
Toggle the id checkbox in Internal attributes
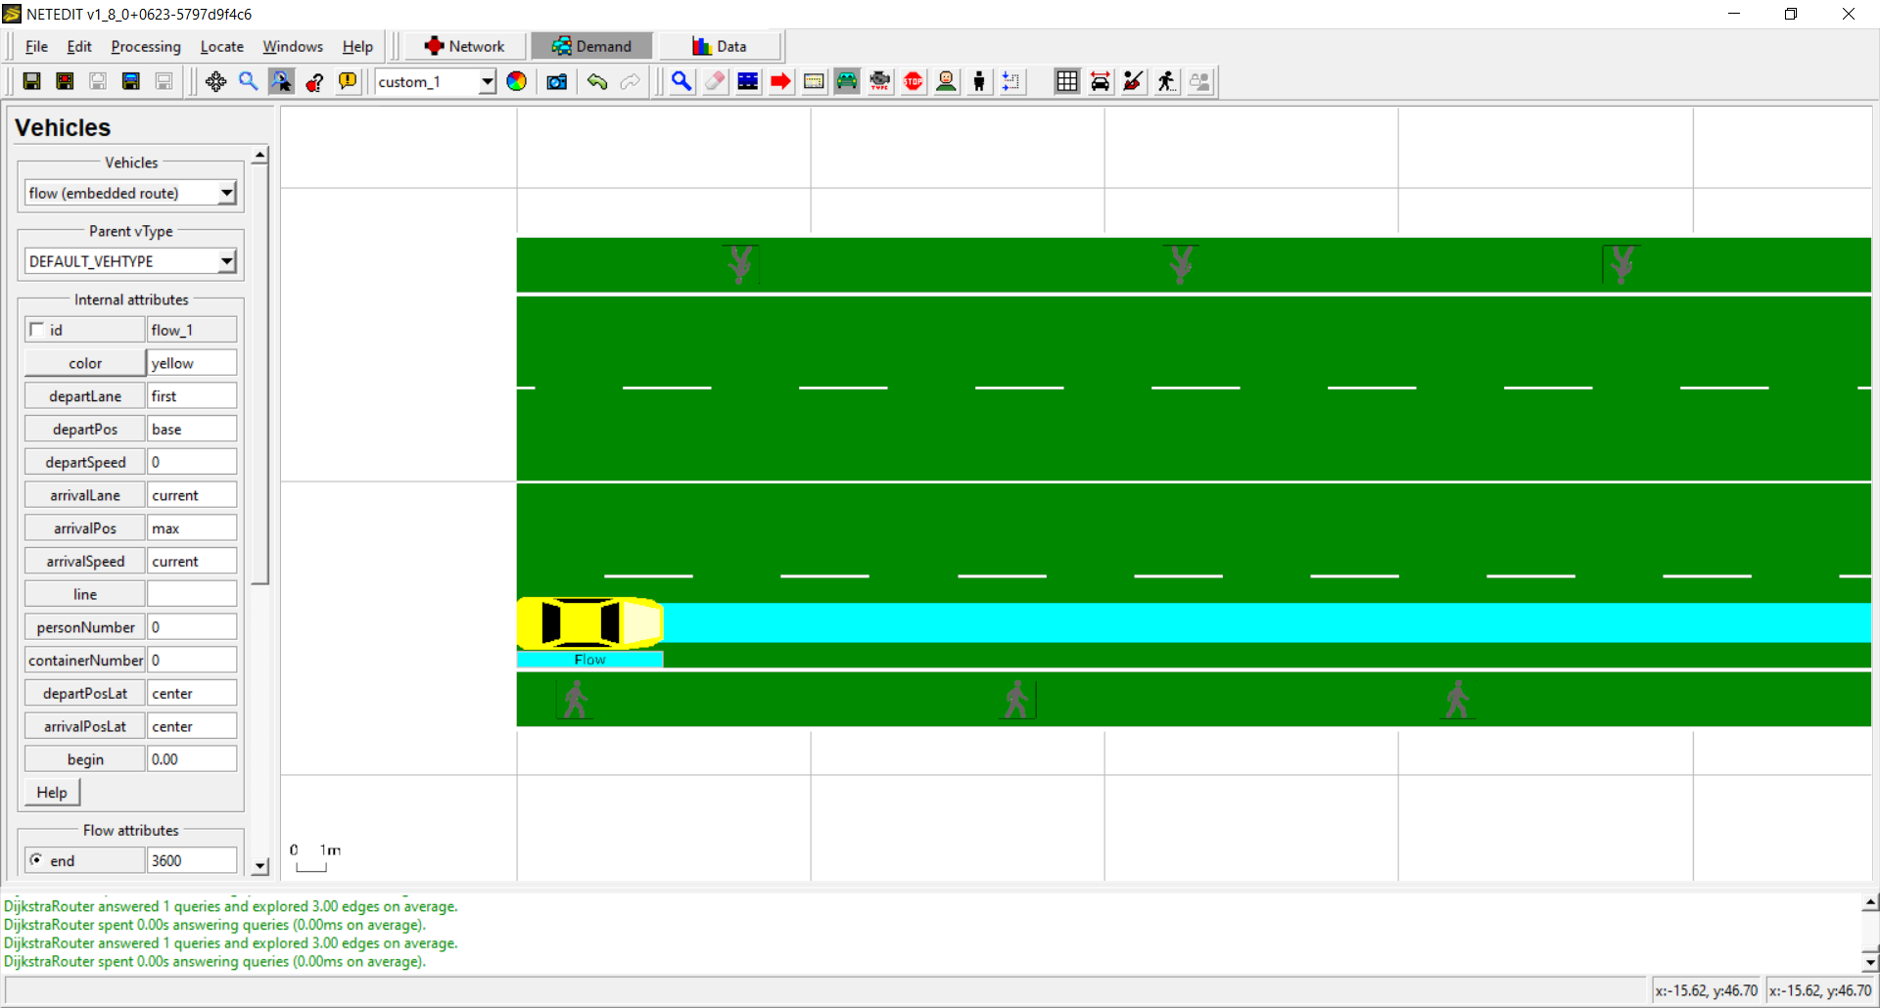point(37,330)
